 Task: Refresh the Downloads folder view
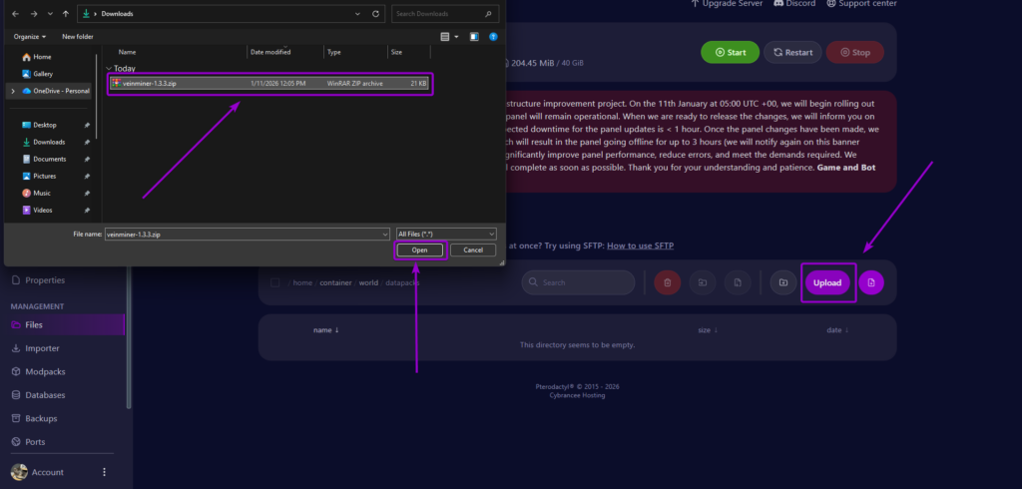pos(375,14)
